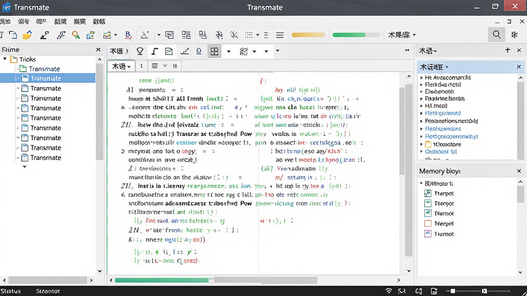Click the lightbulb icon in the editor toolbar
The width and height of the screenshot is (527, 296).
tap(140, 51)
